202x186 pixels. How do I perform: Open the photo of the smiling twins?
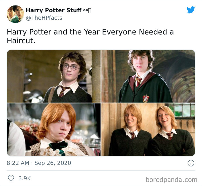click(x=148, y=130)
